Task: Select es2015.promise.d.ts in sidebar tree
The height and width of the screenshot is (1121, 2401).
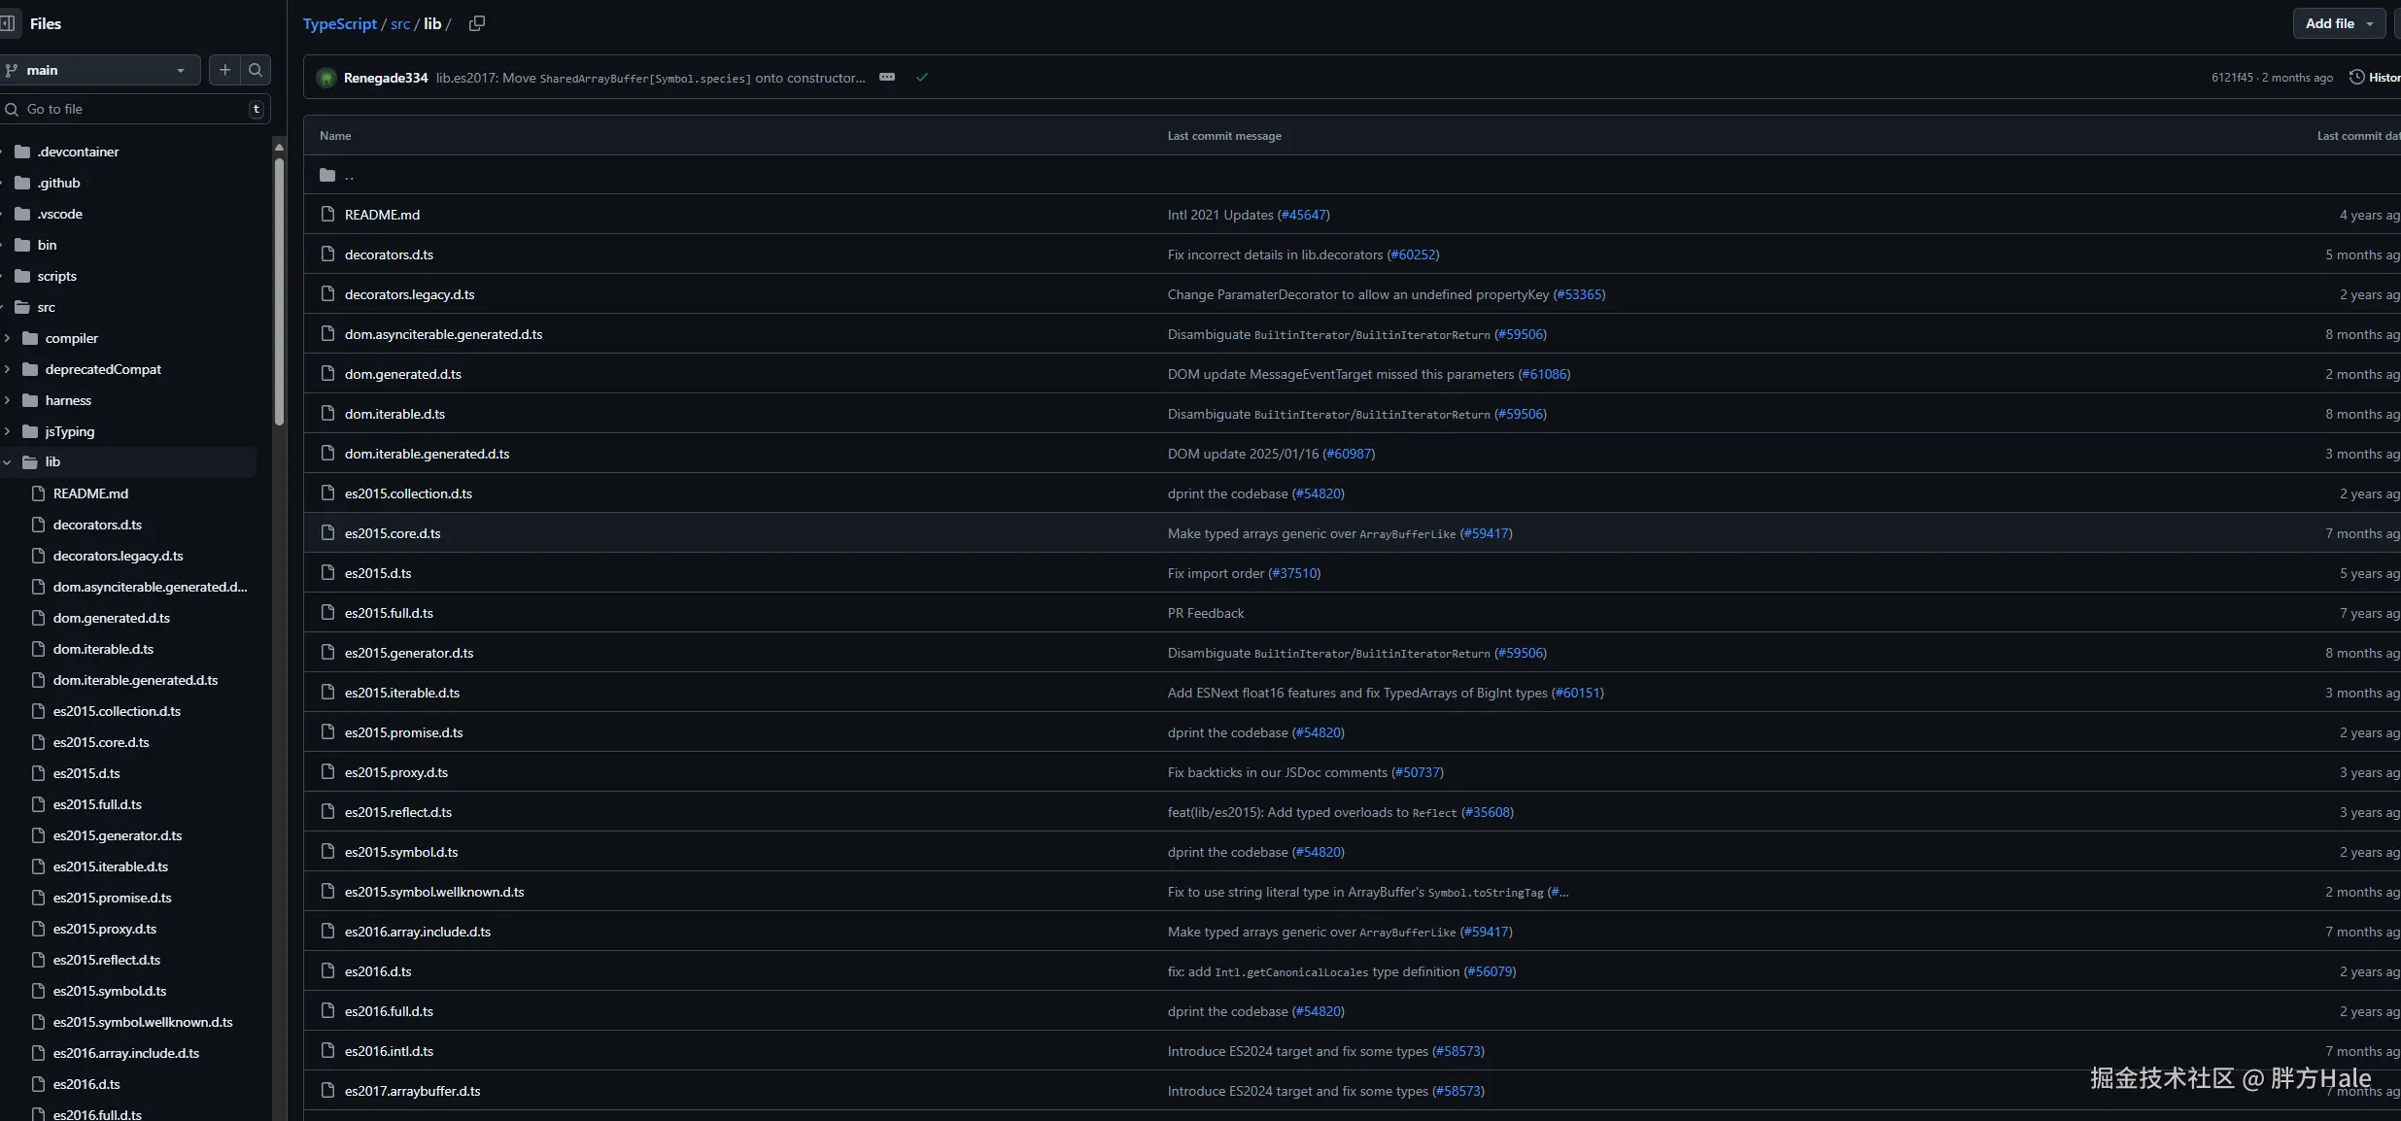Action: [x=112, y=898]
